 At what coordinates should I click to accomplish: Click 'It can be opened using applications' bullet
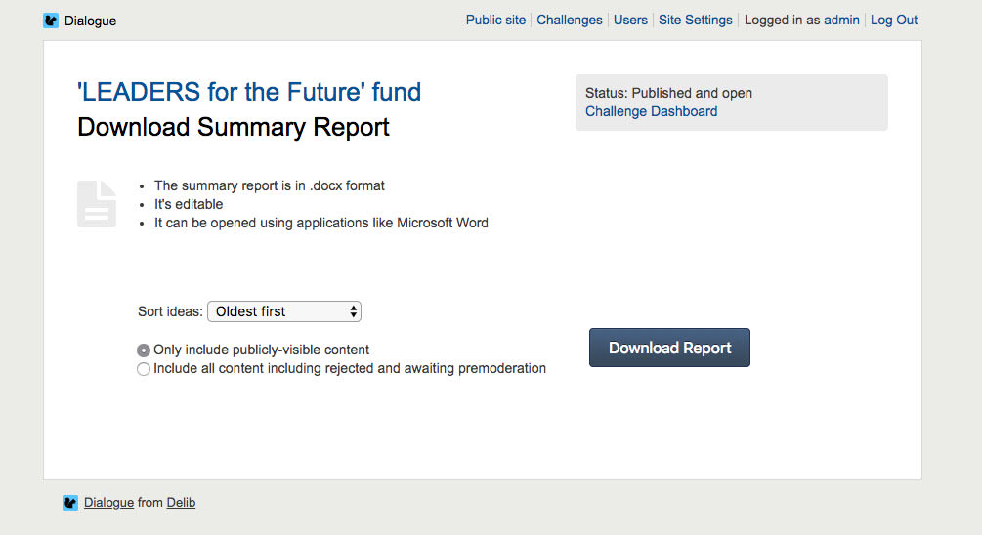pos(321,223)
